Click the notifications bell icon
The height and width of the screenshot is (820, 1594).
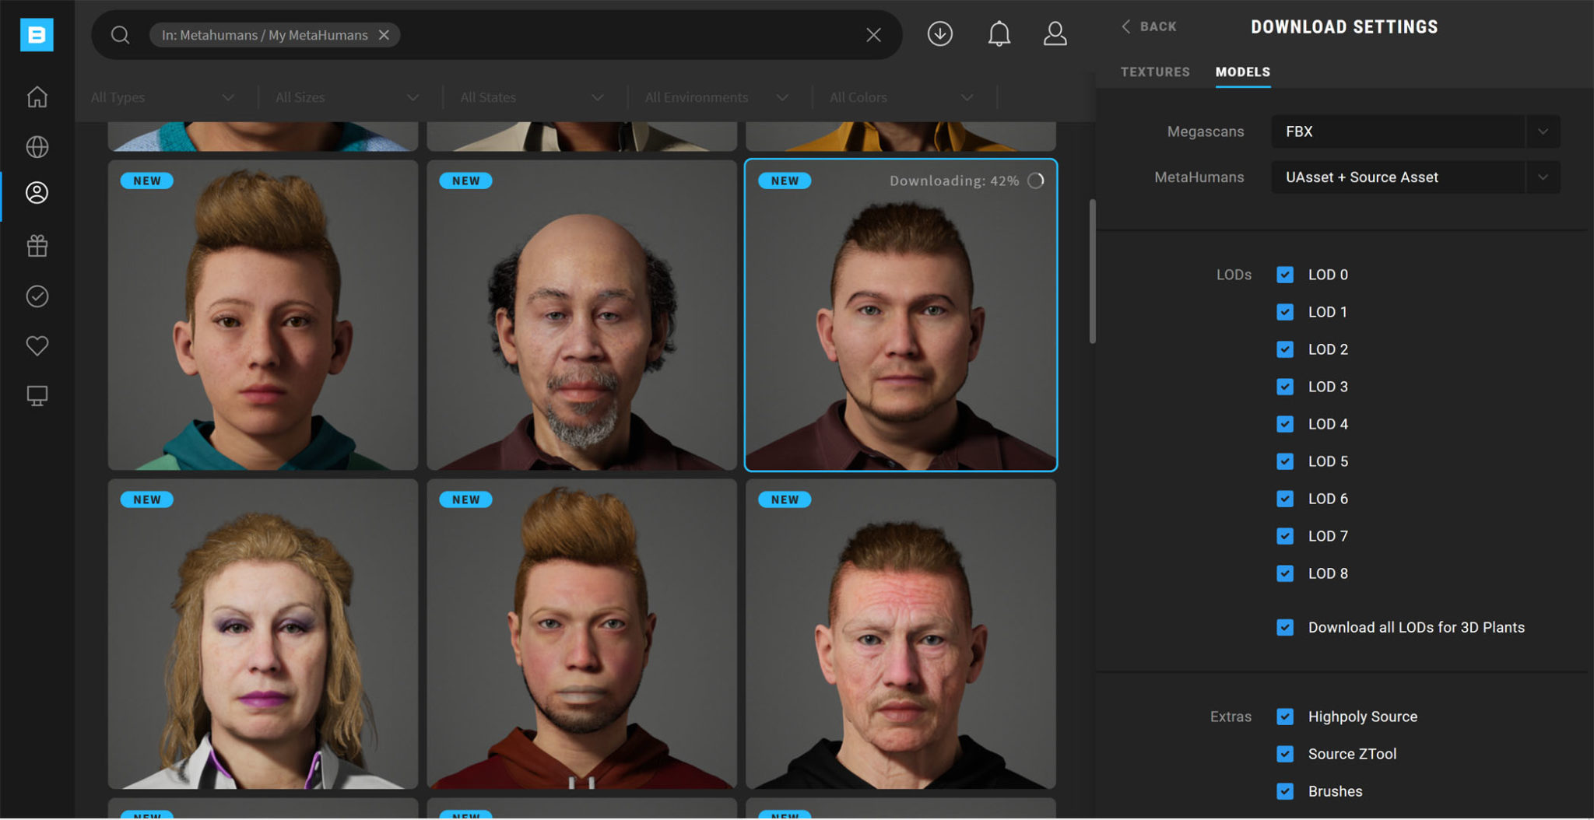tap(999, 33)
